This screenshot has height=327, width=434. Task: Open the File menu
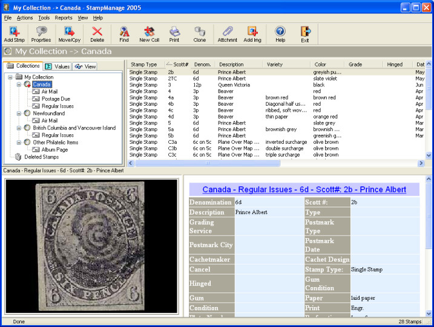tap(8, 18)
